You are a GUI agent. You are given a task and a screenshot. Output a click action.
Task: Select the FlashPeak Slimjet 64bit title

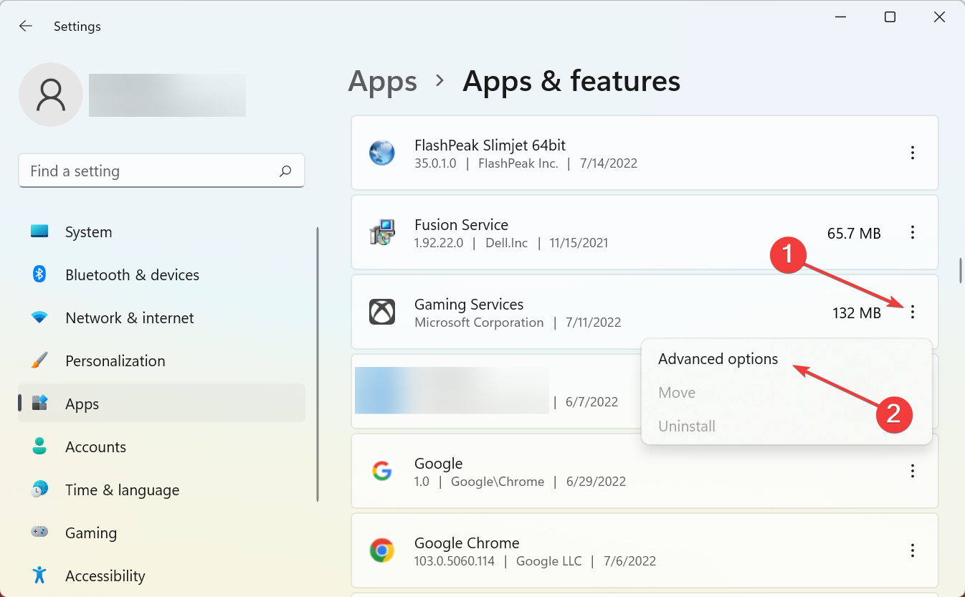(x=490, y=145)
